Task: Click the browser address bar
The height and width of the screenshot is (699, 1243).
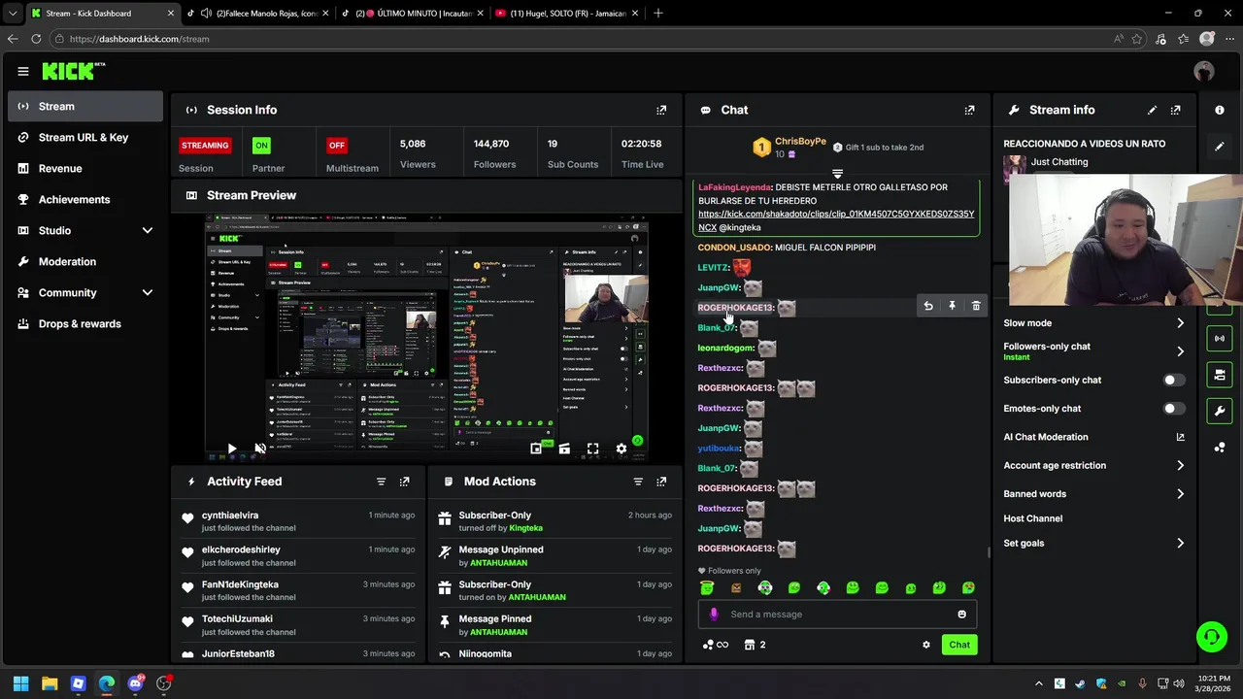Action: click(583, 39)
